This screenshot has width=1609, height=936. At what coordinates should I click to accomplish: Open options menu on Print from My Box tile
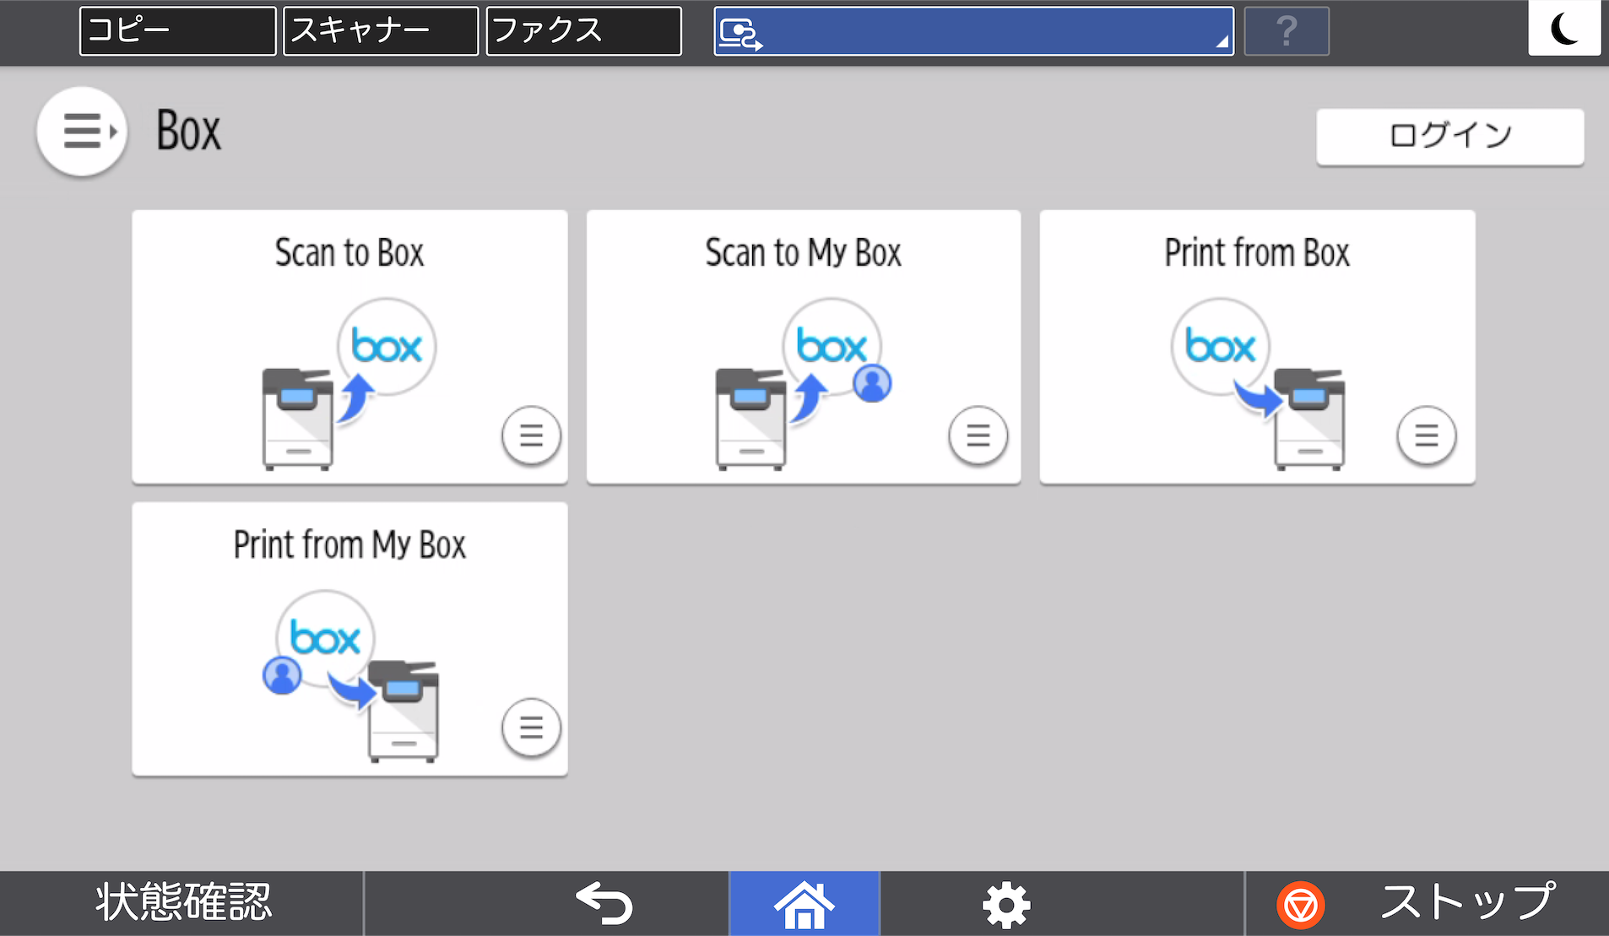pyautogui.click(x=530, y=728)
